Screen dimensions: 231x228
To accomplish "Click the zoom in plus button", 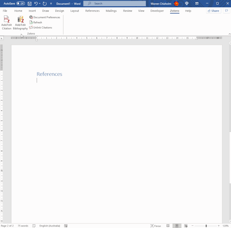I will click(219, 226).
